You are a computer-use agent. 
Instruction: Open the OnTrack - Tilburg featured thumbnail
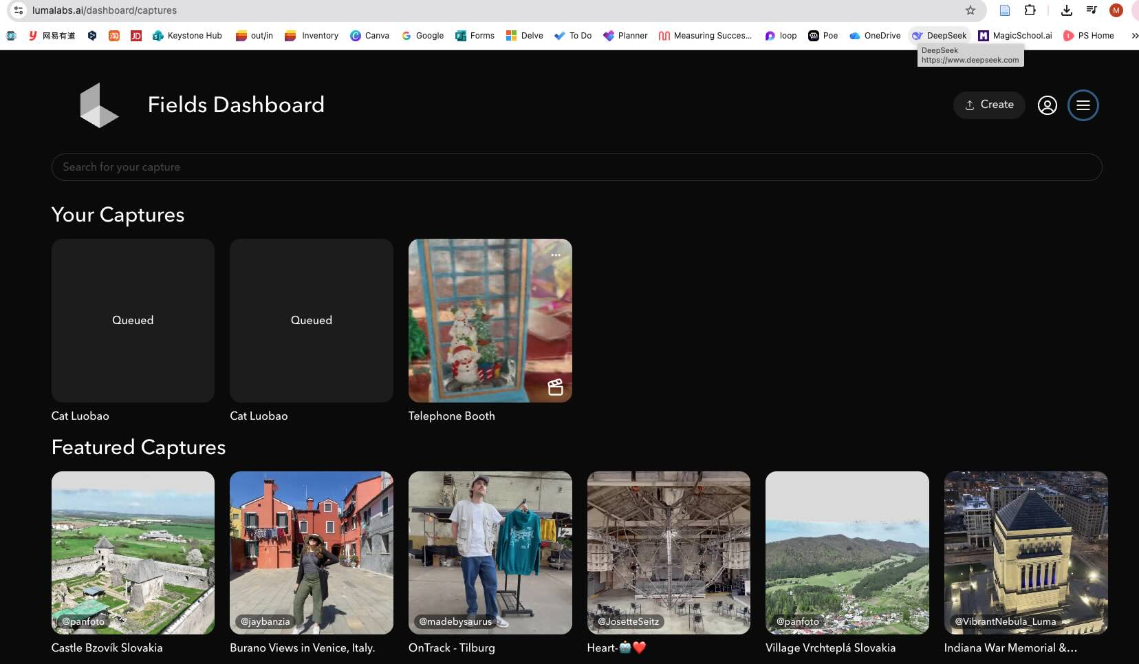(x=490, y=553)
